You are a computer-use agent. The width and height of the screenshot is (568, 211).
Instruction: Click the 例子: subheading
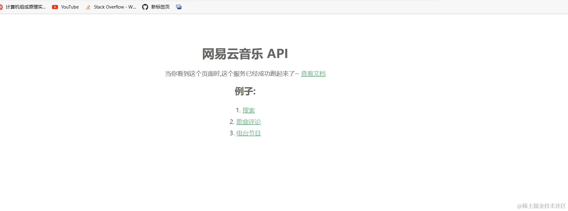(x=245, y=91)
